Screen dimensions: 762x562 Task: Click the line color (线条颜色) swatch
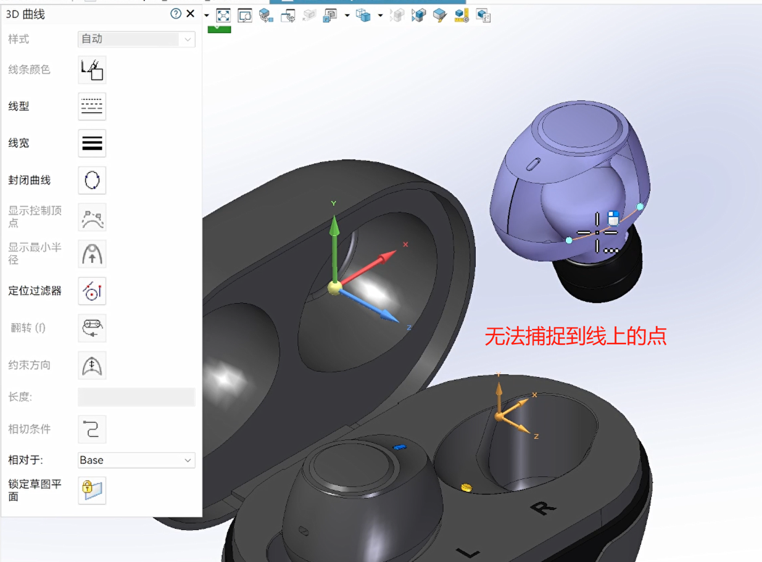tap(92, 70)
